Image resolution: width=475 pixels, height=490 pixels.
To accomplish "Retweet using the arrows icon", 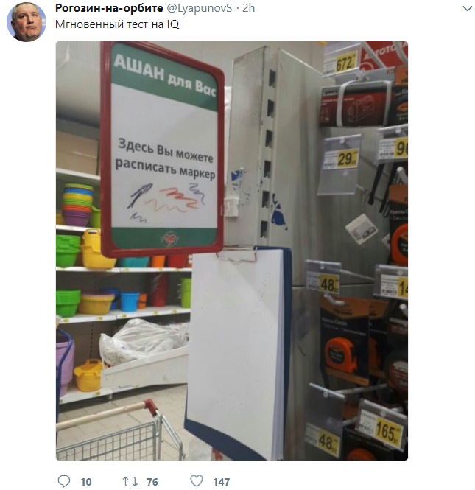I will point(130,481).
